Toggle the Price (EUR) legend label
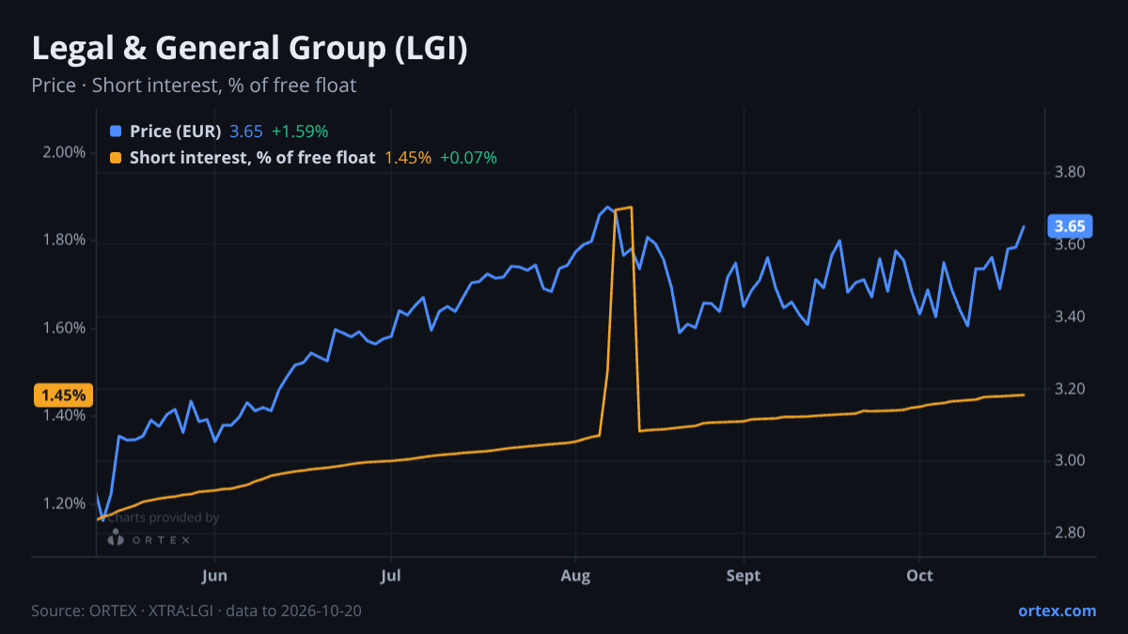Viewport: 1128px width, 634px height. (176, 131)
